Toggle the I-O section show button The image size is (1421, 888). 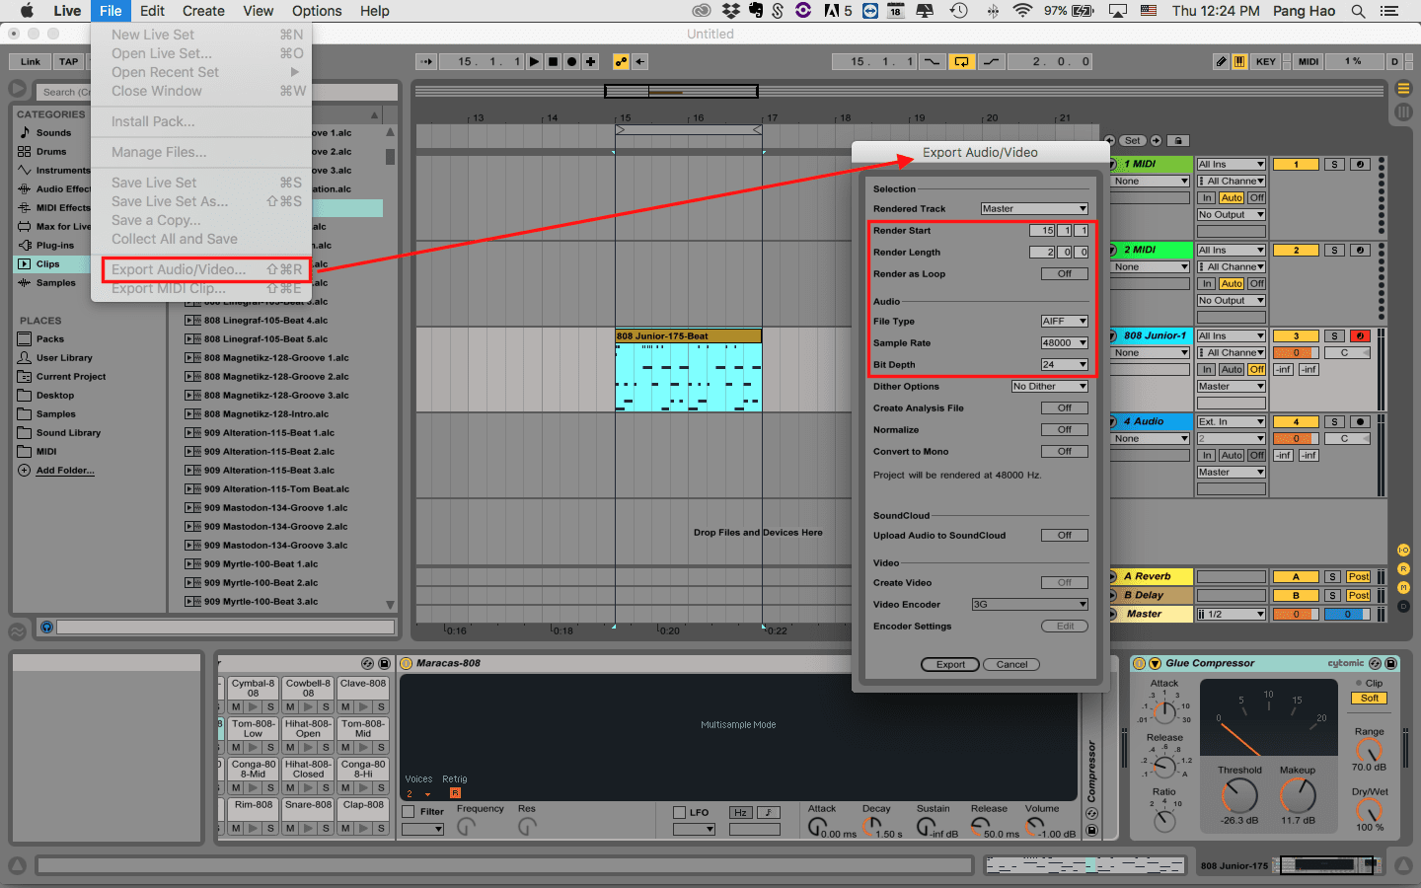coord(1403,550)
